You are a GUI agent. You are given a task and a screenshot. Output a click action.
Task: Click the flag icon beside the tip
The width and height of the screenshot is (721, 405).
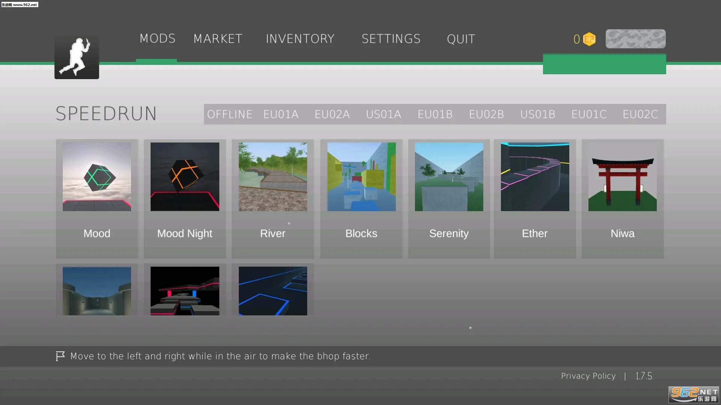point(60,356)
